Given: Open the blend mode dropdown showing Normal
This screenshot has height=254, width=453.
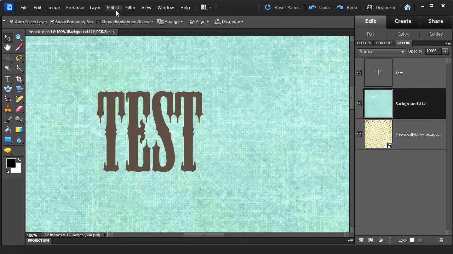Looking at the screenshot, I should tap(380, 52).
